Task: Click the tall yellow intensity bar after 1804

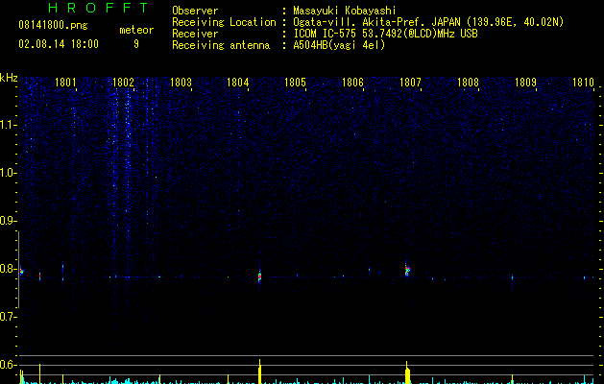Action: tap(259, 372)
